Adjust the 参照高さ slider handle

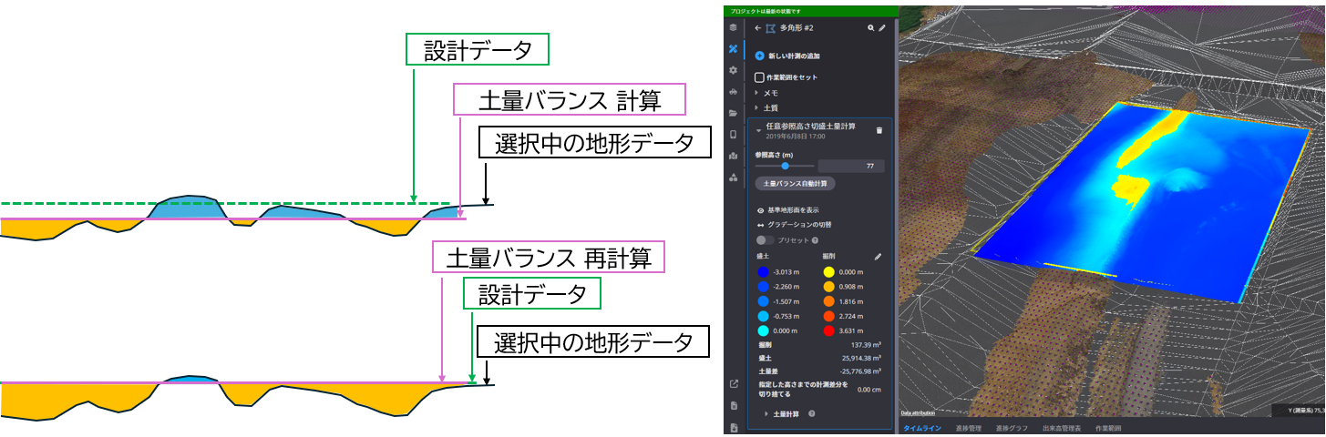click(x=785, y=166)
